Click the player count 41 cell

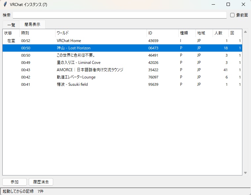226,70
